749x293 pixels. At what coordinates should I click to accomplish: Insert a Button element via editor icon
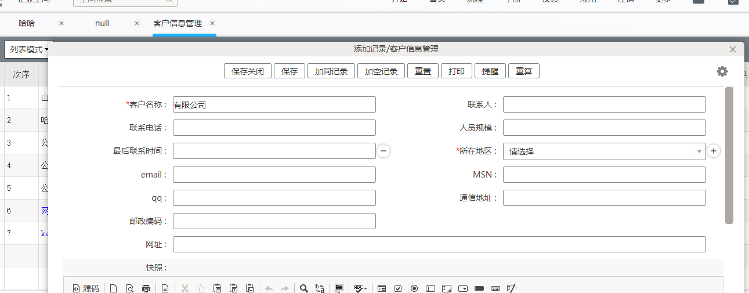(x=479, y=288)
